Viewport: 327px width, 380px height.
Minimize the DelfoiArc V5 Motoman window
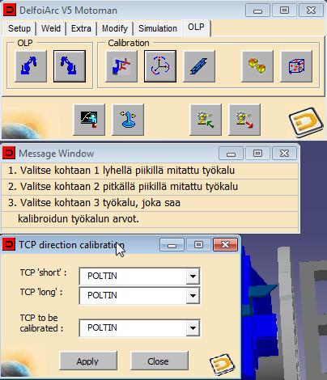pos(257,11)
